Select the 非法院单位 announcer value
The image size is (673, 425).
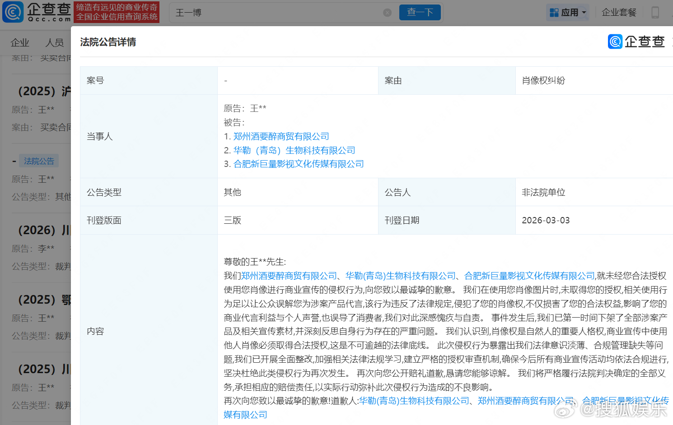click(543, 192)
